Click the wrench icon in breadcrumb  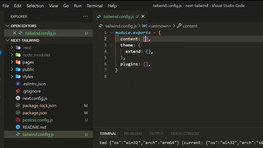click(x=179, y=26)
